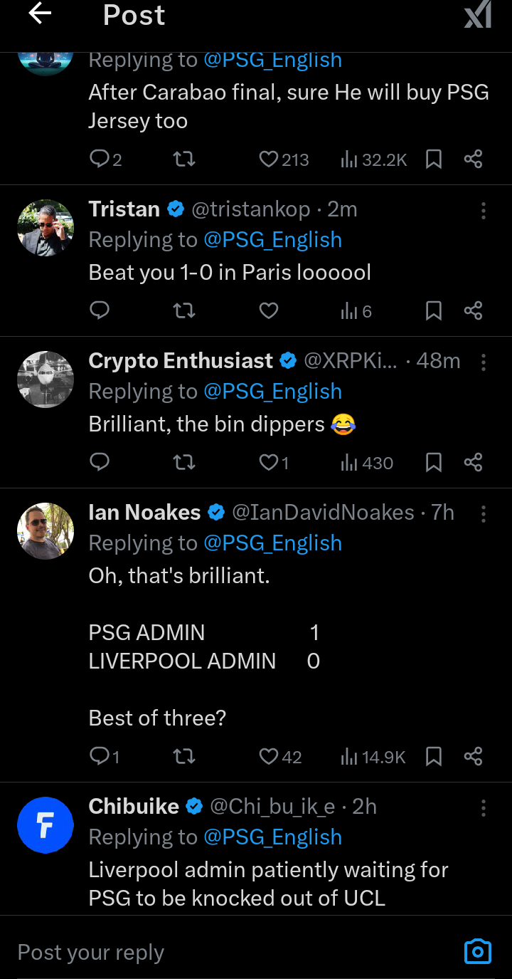Open more options for Tristan's reply
512x979 pixels.
(484, 210)
